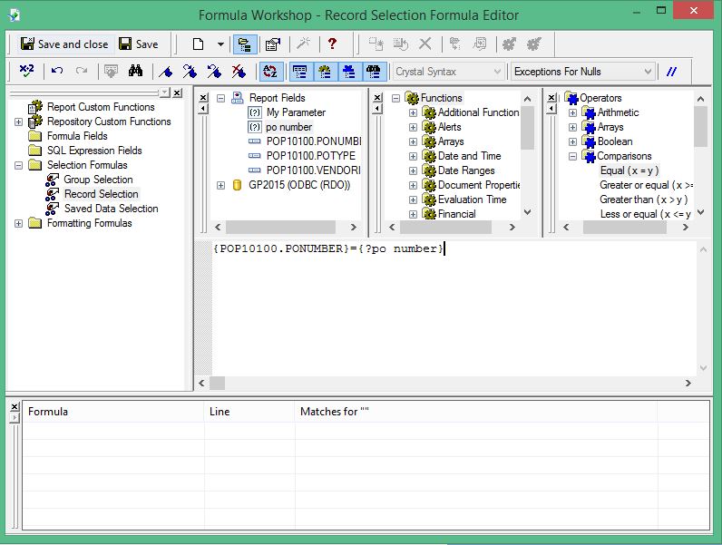The image size is (722, 545).
Task: Expand Repository Custom Functions node
Action: tap(18, 122)
